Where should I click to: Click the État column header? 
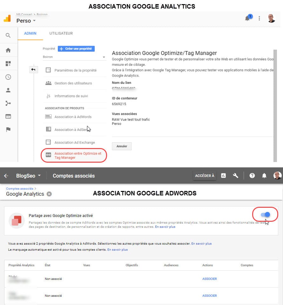tap(47, 265)
